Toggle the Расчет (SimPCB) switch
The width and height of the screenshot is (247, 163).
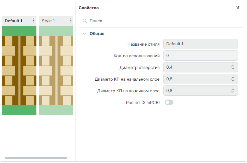pos(169,102)
